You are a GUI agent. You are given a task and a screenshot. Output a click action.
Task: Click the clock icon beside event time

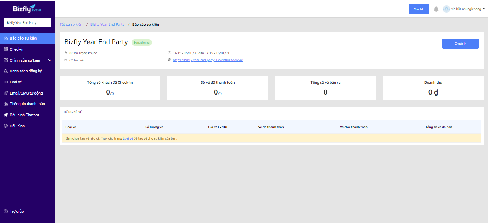click(x=169, y=53)
